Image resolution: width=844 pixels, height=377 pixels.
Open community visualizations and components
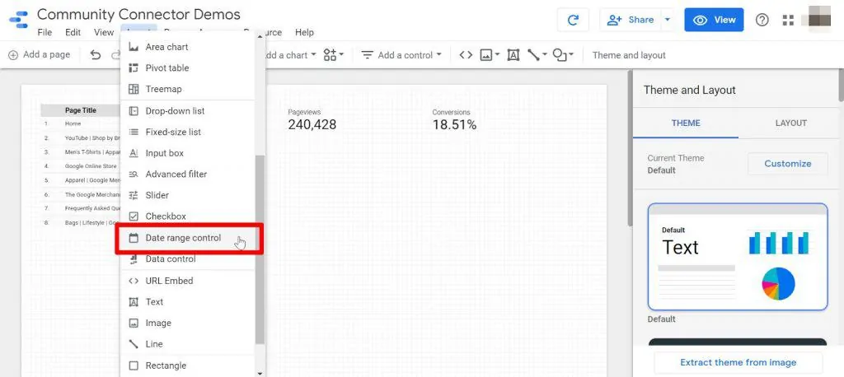point(330,55)
